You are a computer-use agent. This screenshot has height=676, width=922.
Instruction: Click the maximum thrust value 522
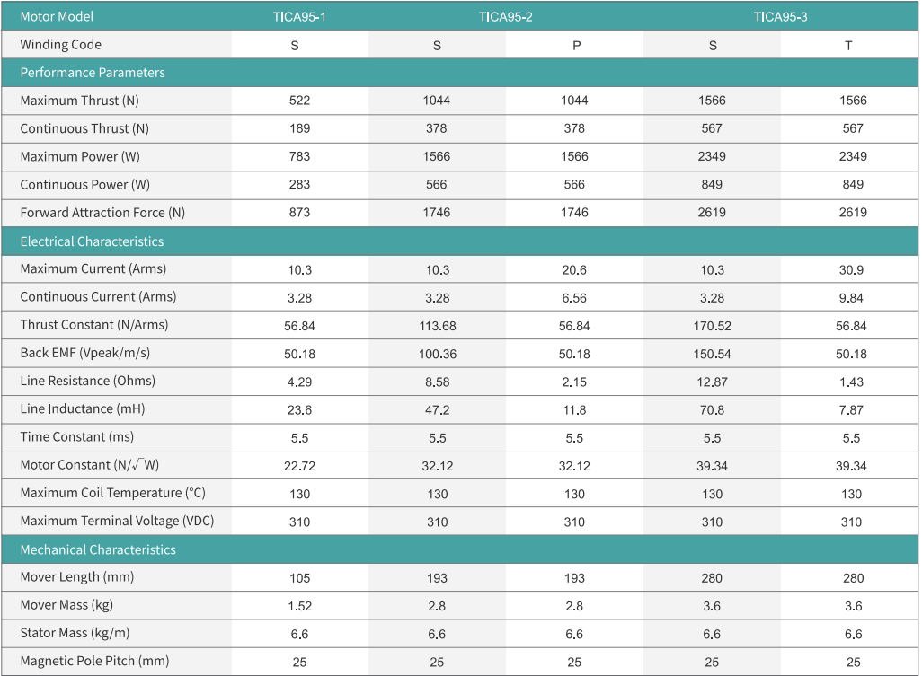(299, 101)
